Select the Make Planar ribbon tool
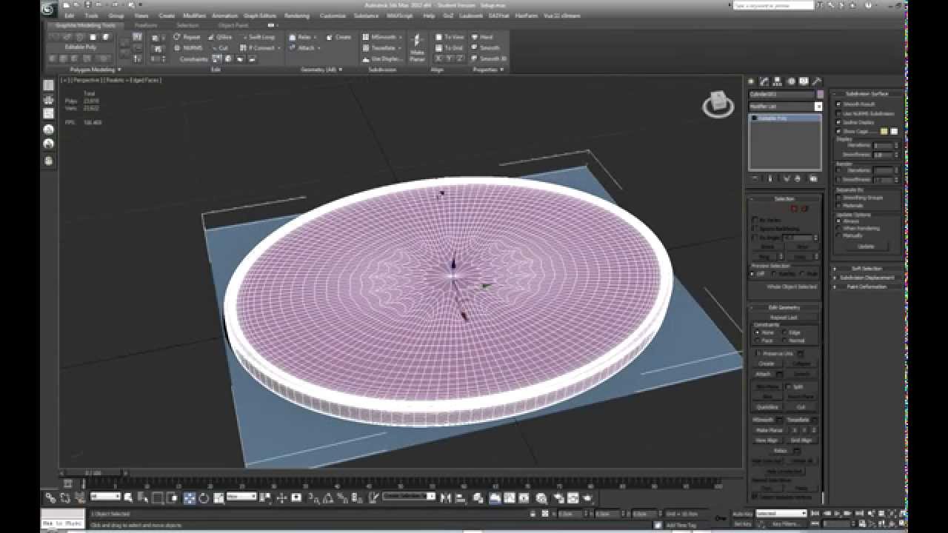Screen dimensions: 948x533 (418, 47)
